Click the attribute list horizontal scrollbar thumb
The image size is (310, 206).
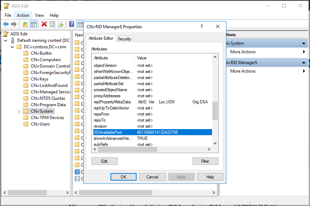pyautogui.click(x=128, y=149)
